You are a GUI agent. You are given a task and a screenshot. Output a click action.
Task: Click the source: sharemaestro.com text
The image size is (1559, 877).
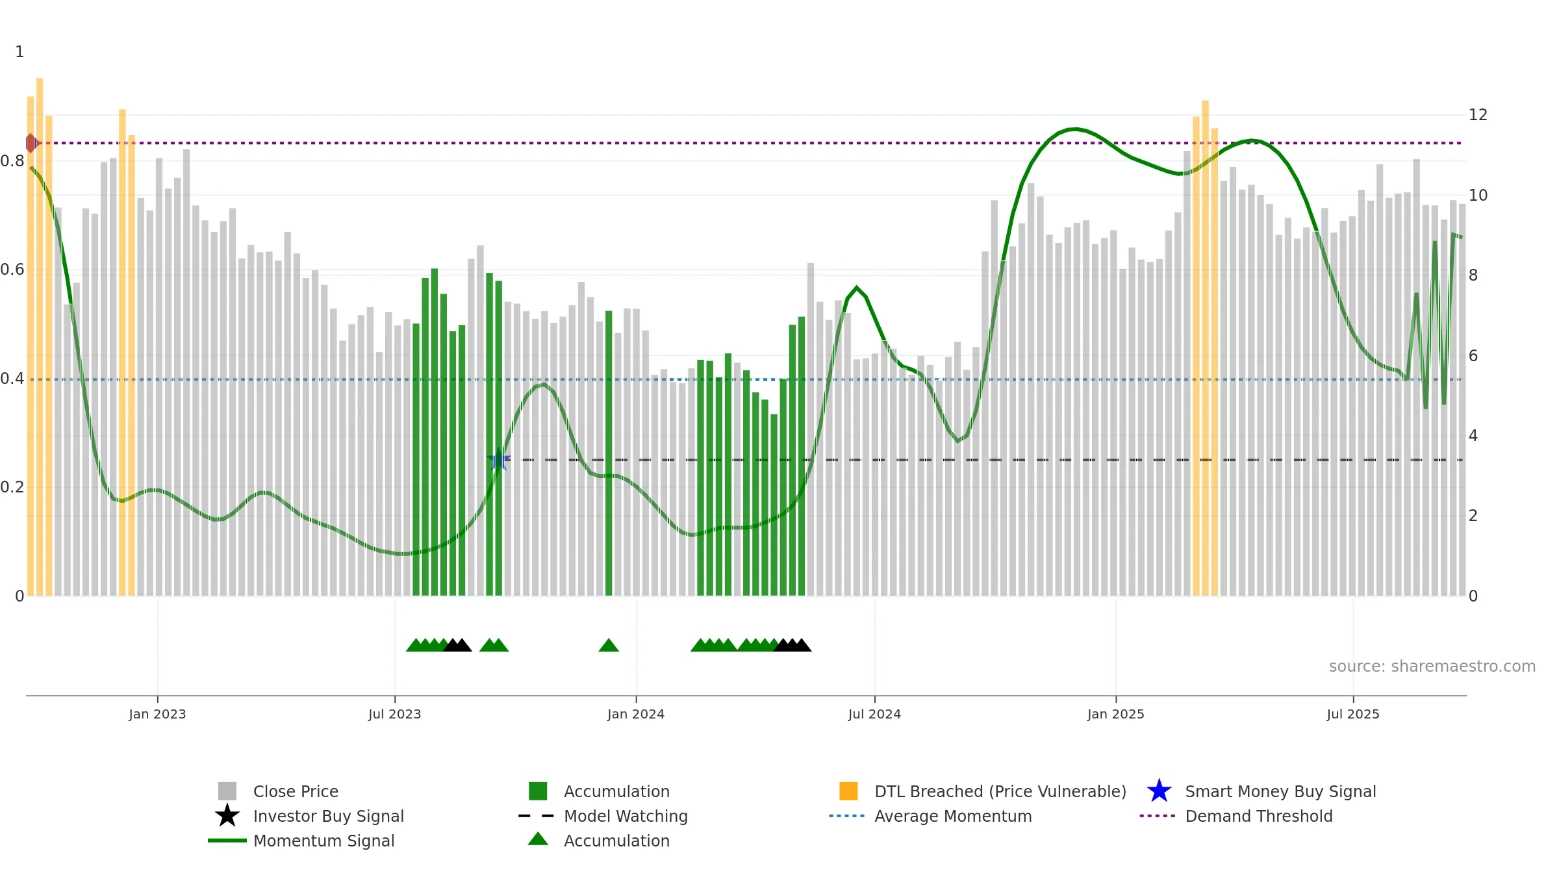click(1432, 667)
